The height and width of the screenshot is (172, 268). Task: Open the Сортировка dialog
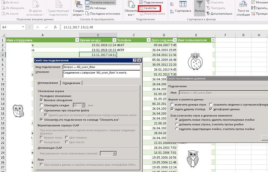coord(183,7)
